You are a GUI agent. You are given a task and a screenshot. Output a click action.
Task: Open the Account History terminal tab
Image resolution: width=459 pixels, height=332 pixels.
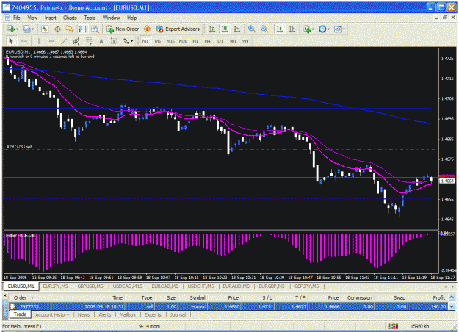(x=52, y=314)
